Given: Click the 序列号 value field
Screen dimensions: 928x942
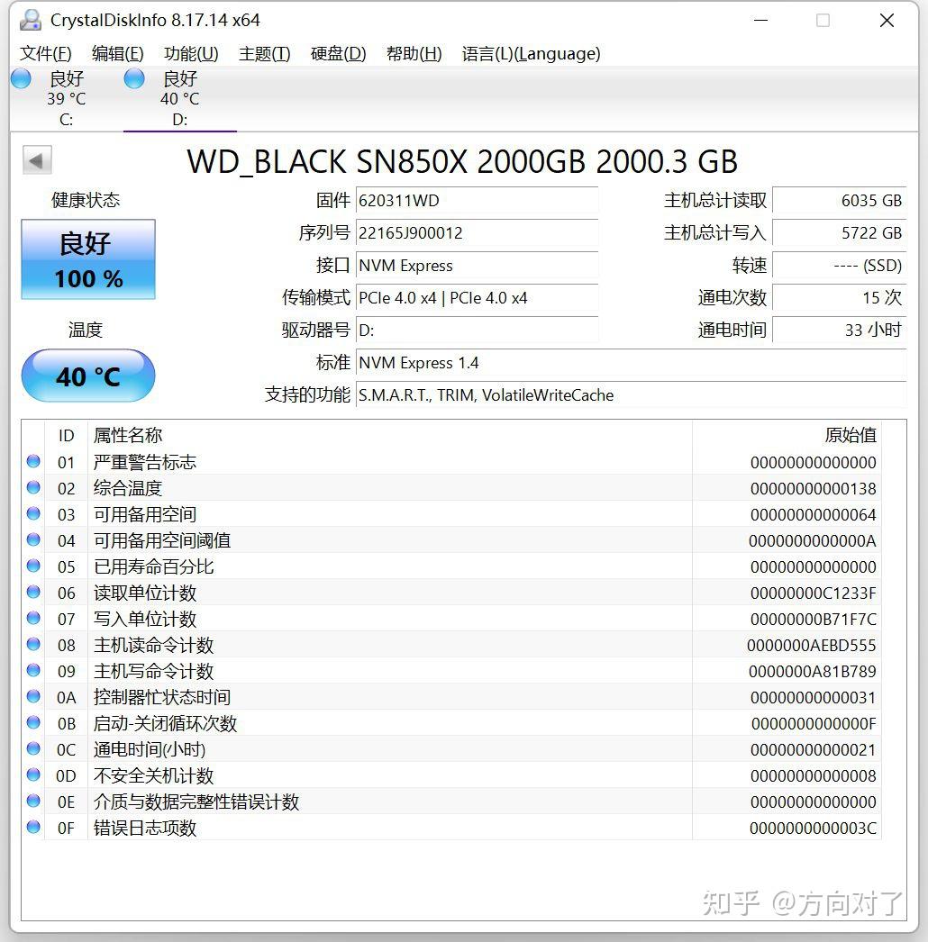Looking at the screenshot, I should tap(477, 232).
